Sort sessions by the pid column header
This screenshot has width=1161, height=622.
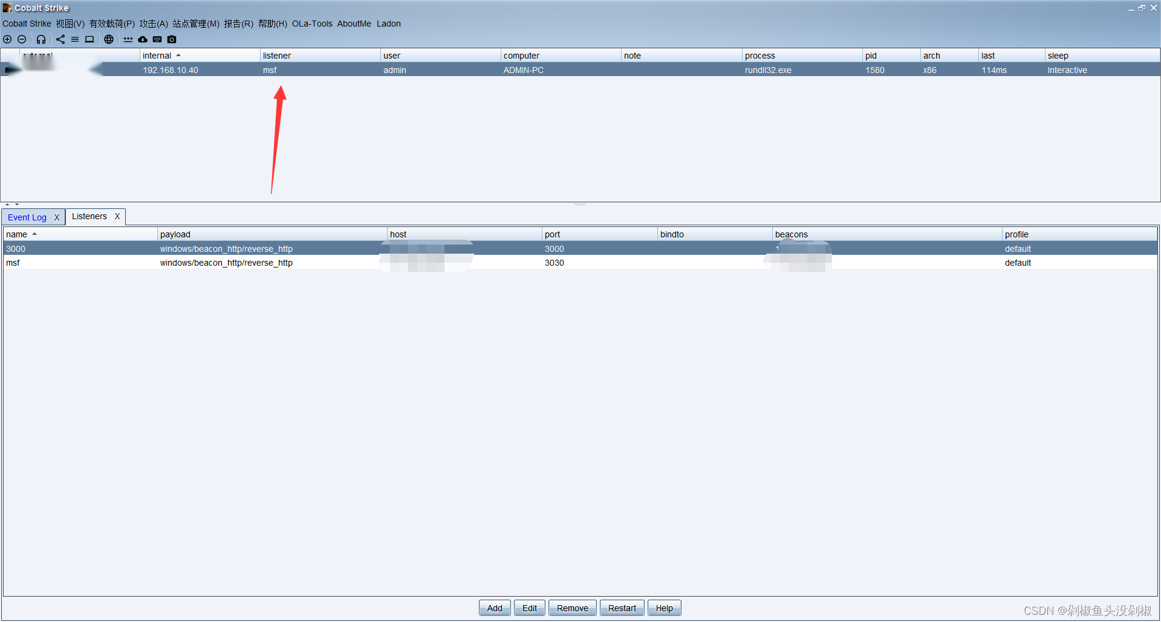[x=891, y=56]
